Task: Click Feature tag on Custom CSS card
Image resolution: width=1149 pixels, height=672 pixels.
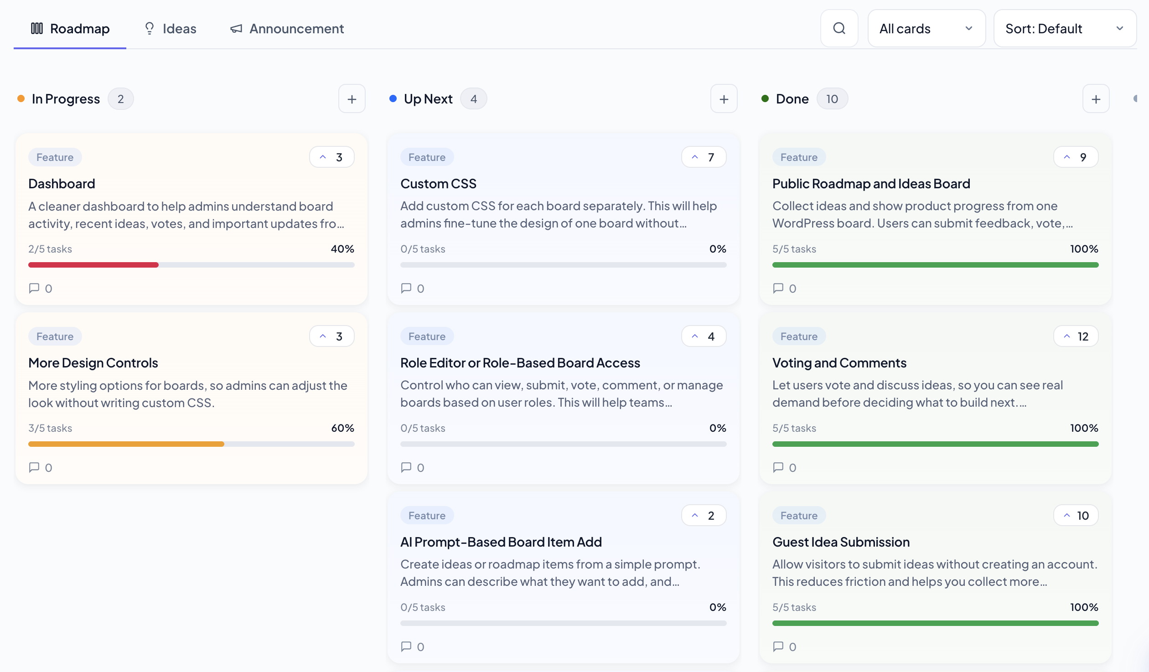Action: [427, 157]
